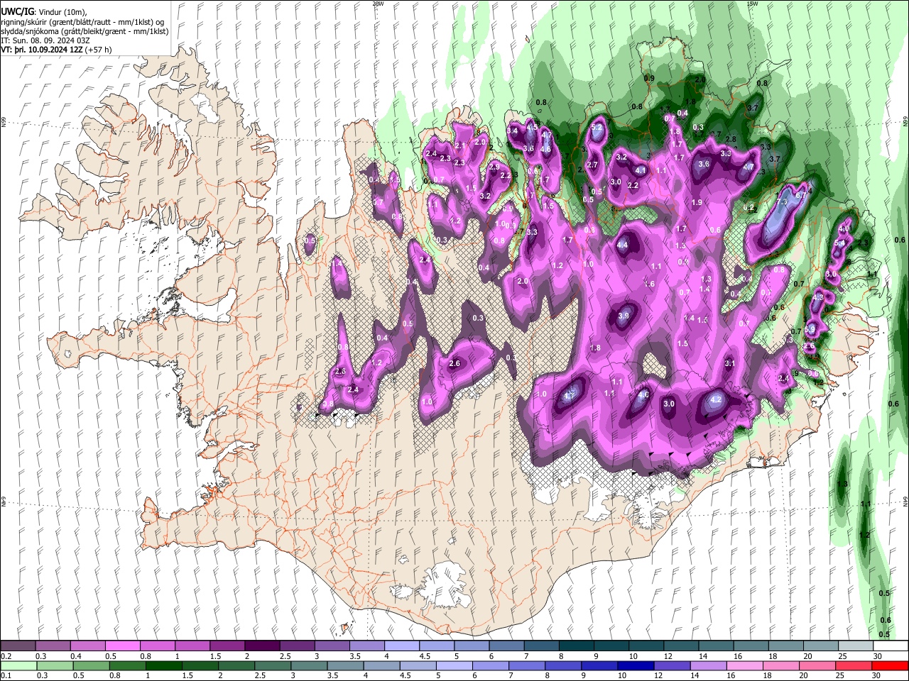Click the '6.7' precipitation value on the map

[800, 194]
